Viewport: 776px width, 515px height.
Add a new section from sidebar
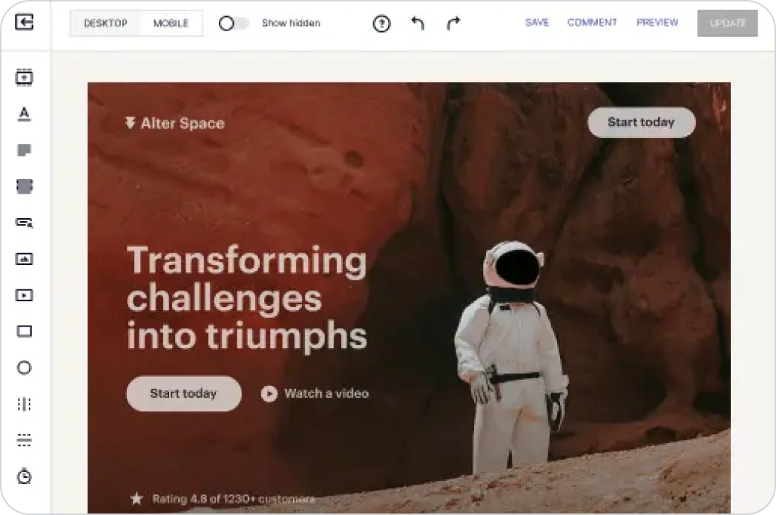coord(24,77)
